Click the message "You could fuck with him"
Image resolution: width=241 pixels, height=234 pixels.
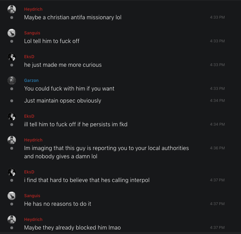(x=69, y=89)
